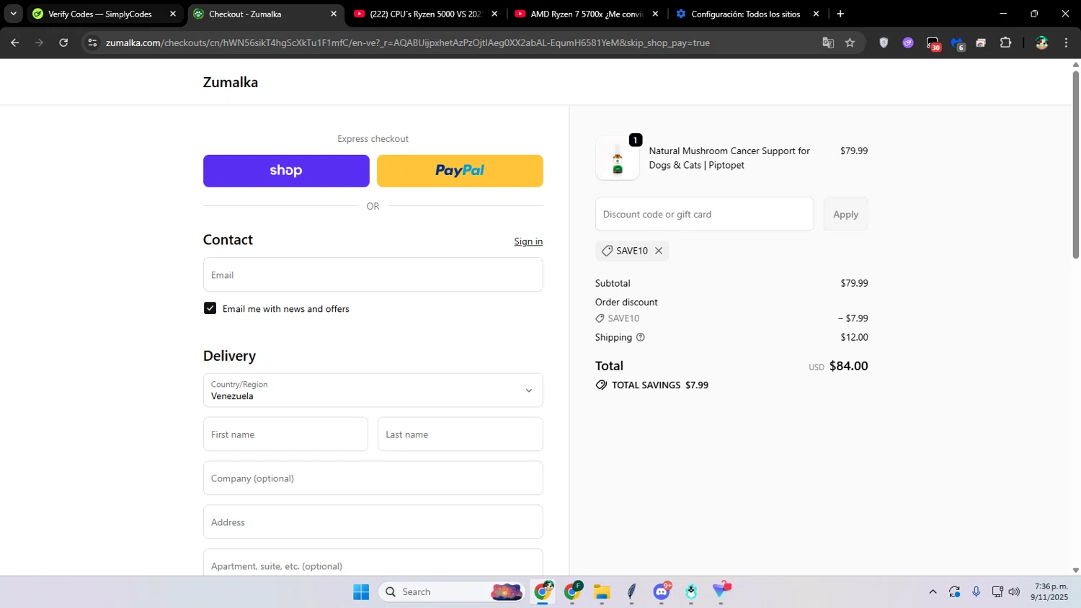
Task: Click the Apply discount button
Action: (x=846, y=214)
